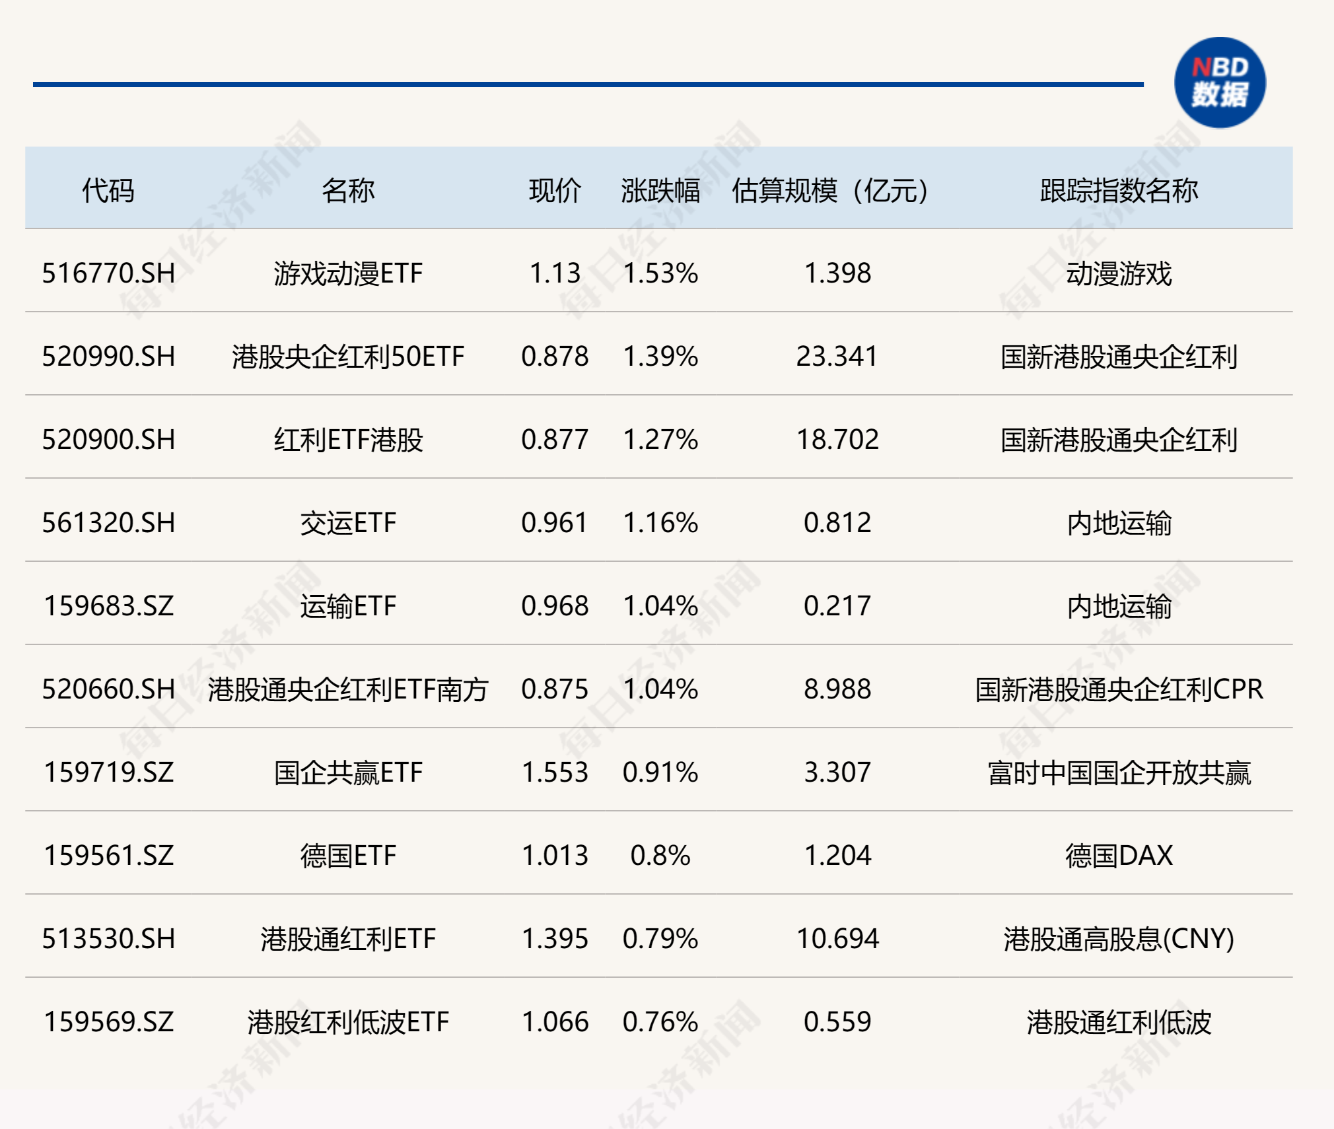Viewport: 1334px width, 1129px height.
Task: Click the 现价 column header
Action: coord(555,191)
